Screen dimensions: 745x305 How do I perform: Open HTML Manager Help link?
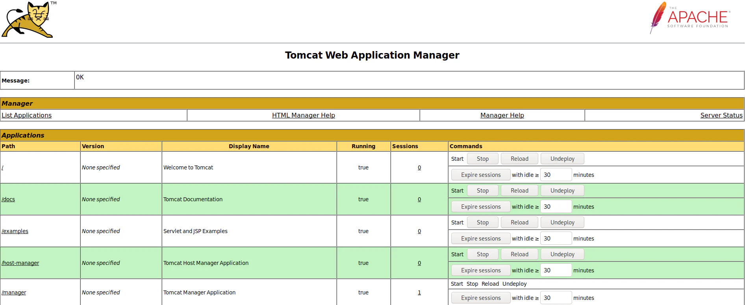(x=304, y=115)
